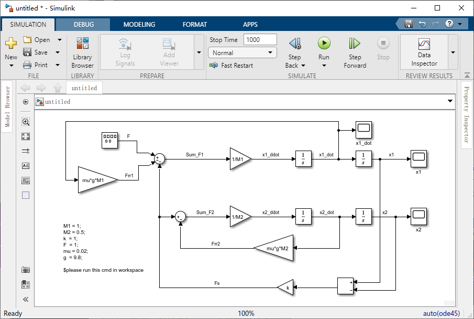
Task: Select the subtract block feeding k
Action: click(345, 286)
